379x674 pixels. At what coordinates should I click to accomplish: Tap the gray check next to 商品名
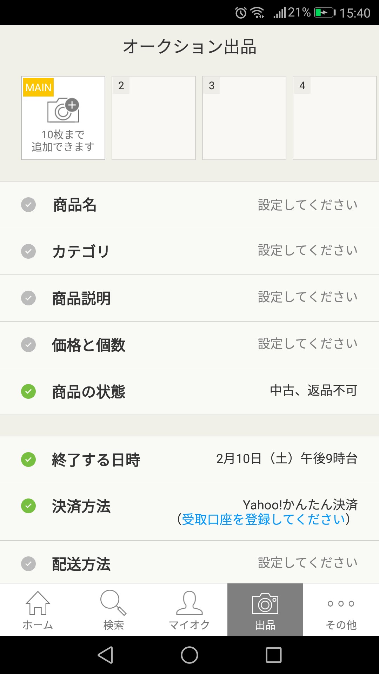(28, 205)
